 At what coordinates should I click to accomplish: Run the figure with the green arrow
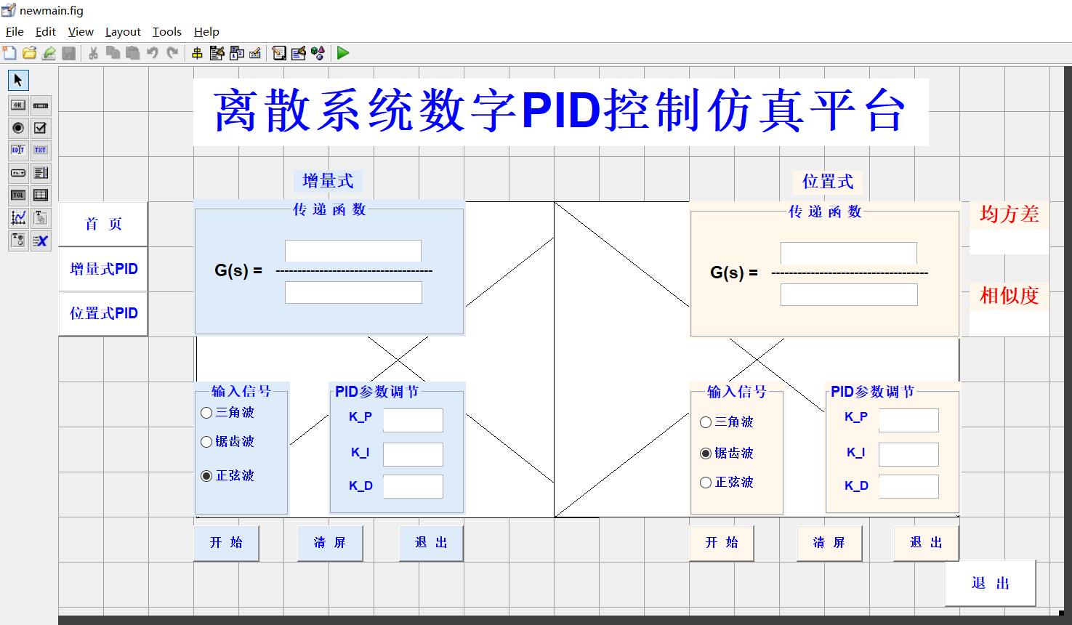342,52
